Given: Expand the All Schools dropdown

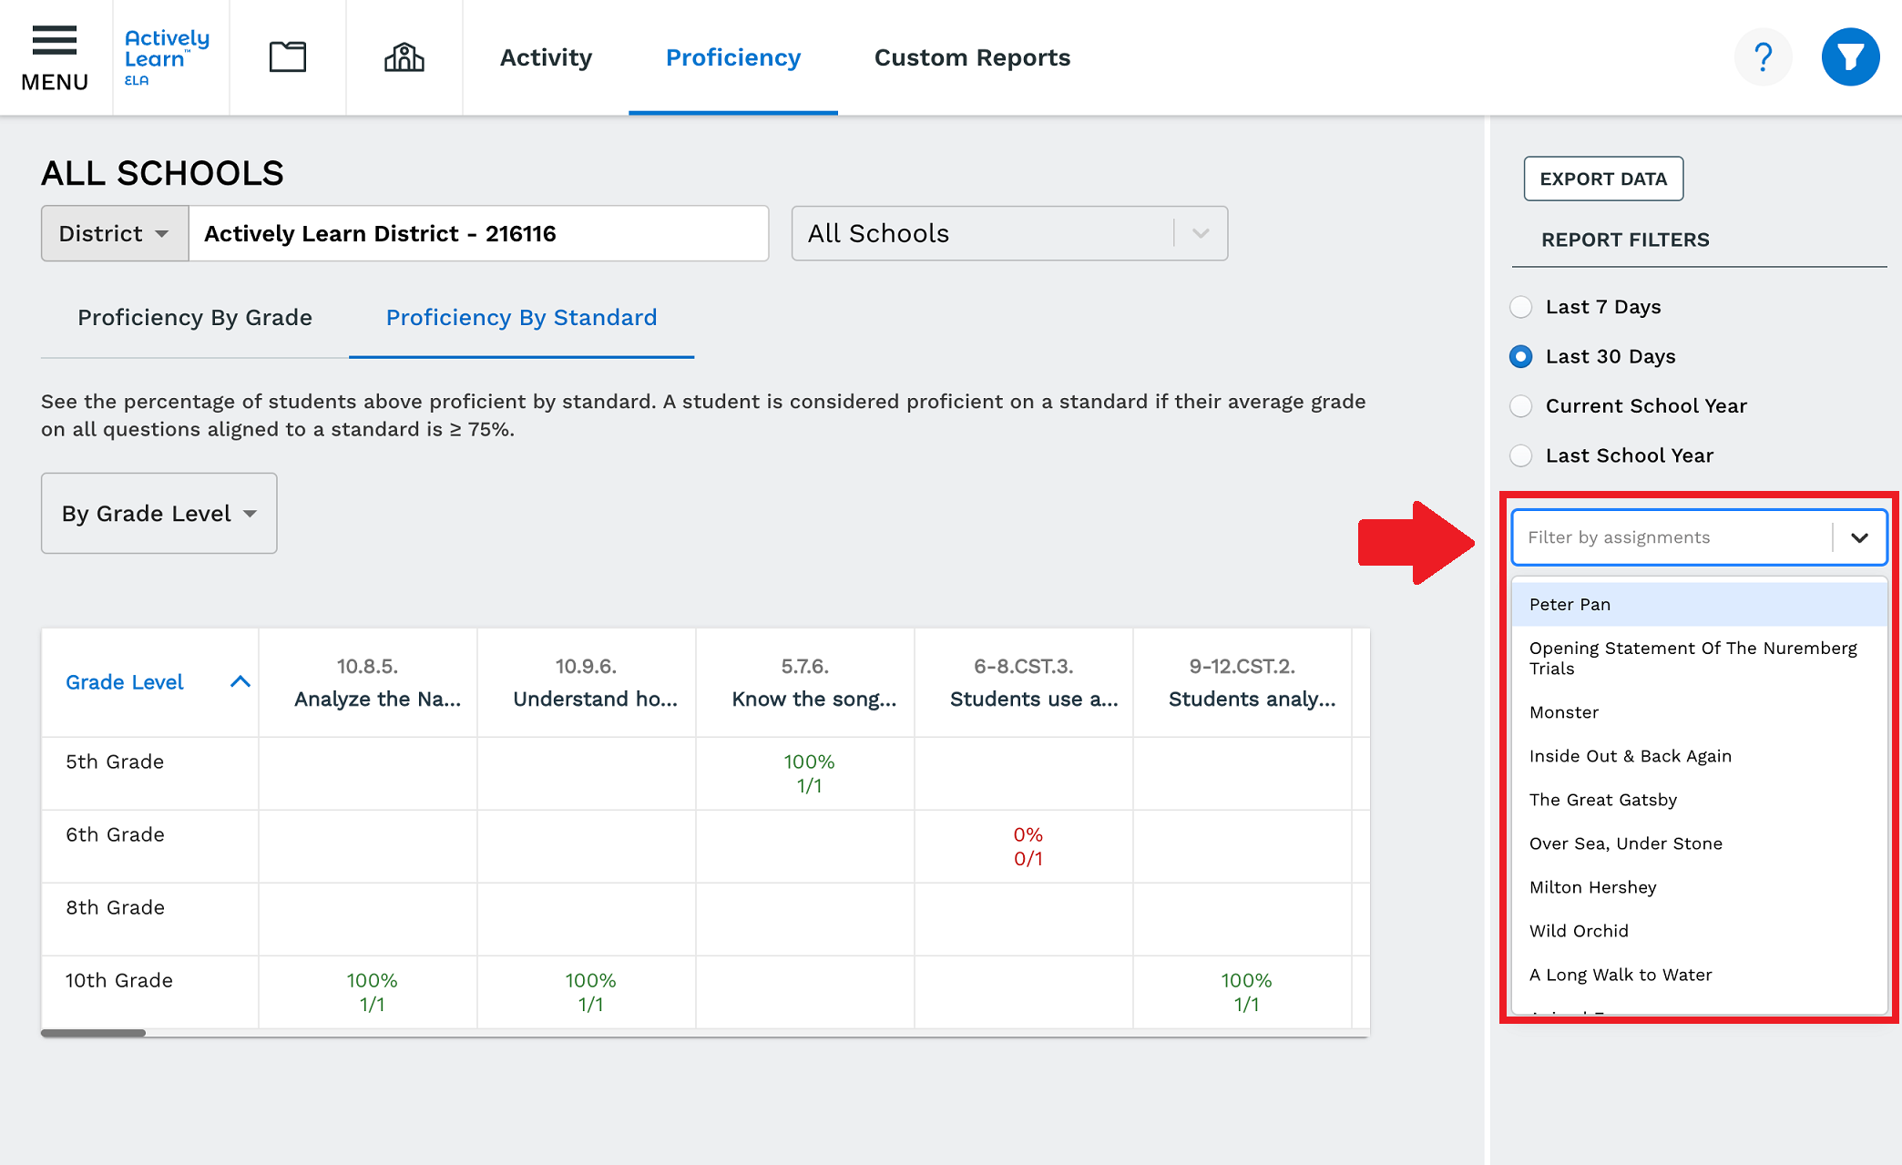Looking at the screenshot, I should click(x=1009, y=233).
